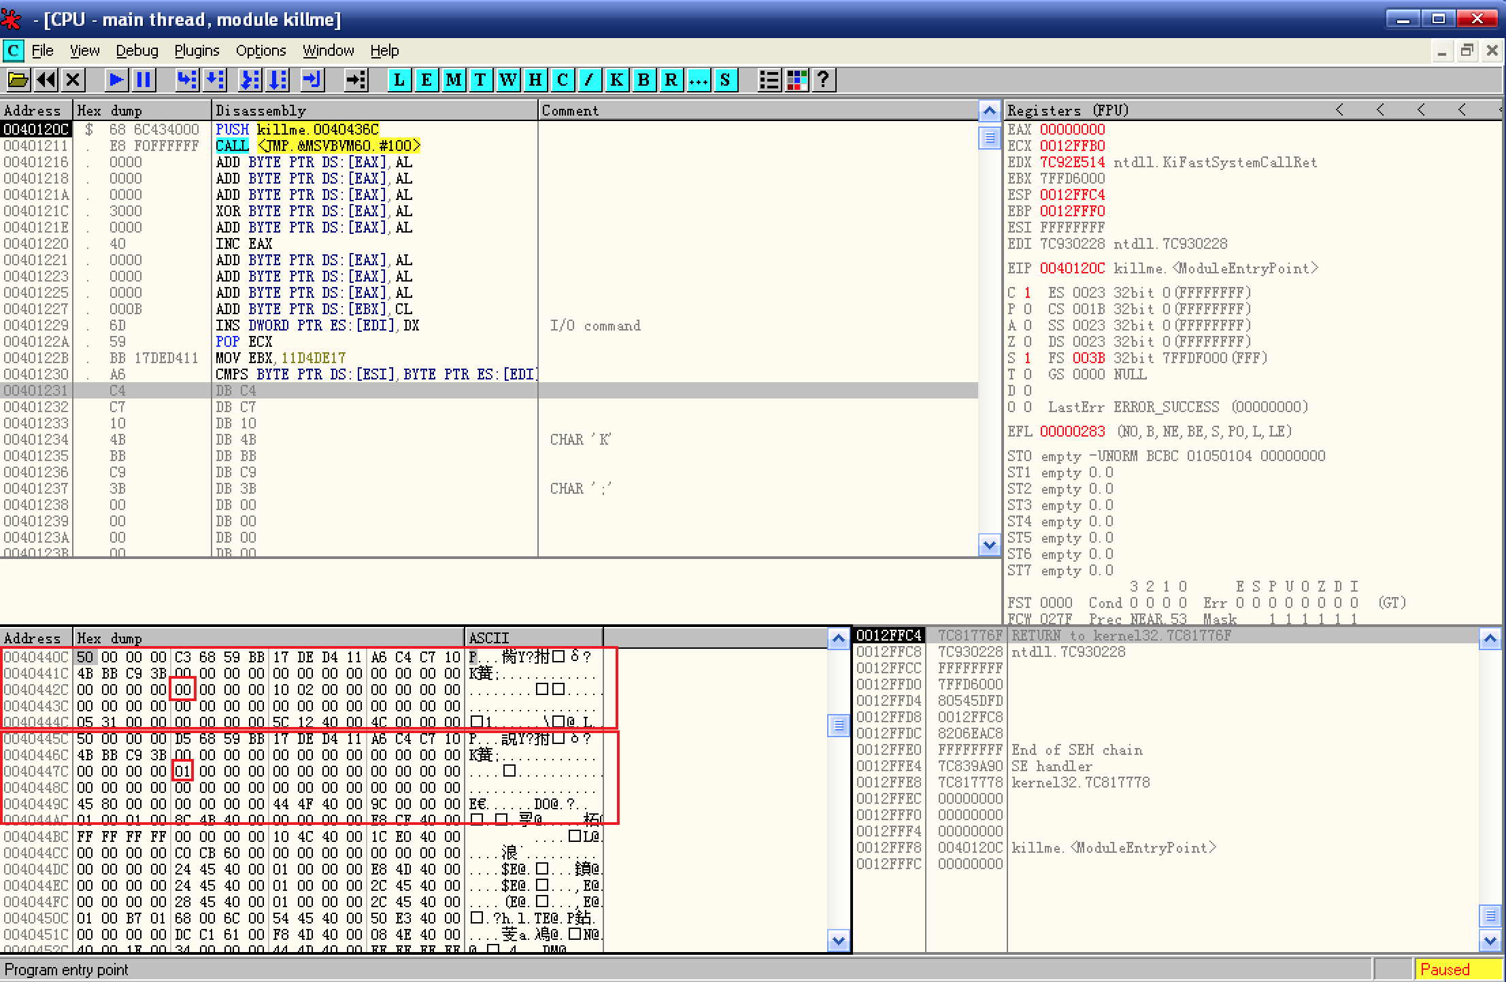
Task: Show Breakpoints window (B button)
Action: [643, 80]
